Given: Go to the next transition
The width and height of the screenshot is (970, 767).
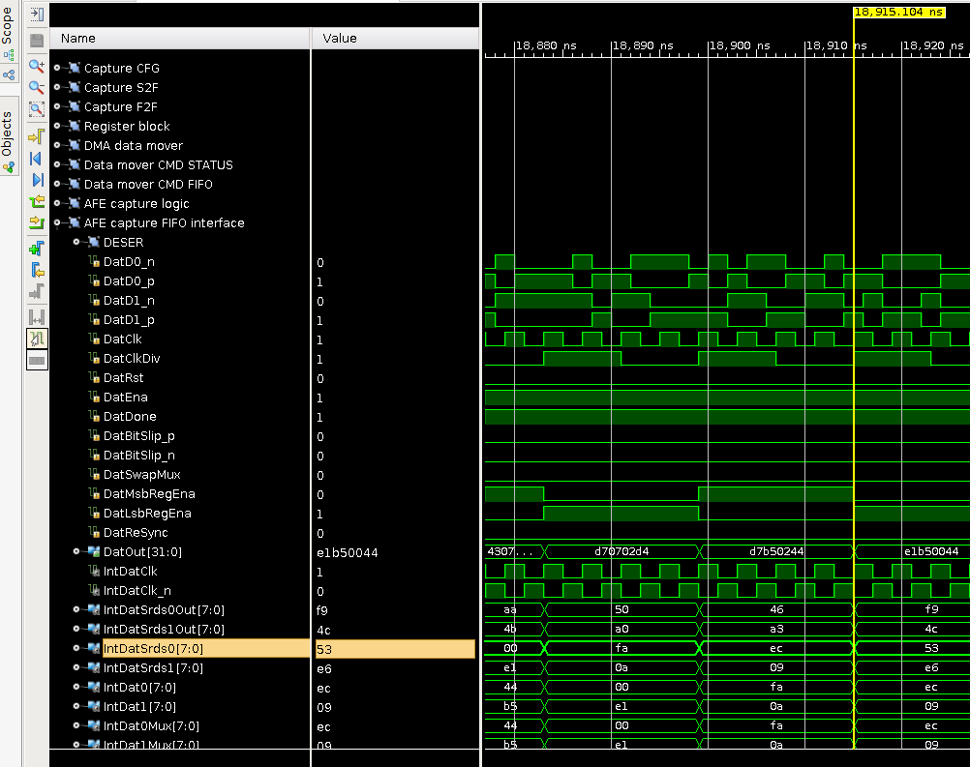Looking at the screenshot, I should click(x=37, y=223).
